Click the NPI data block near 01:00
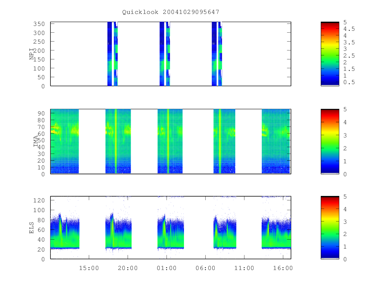Viewport: 388px width, 291px height. 165,54
